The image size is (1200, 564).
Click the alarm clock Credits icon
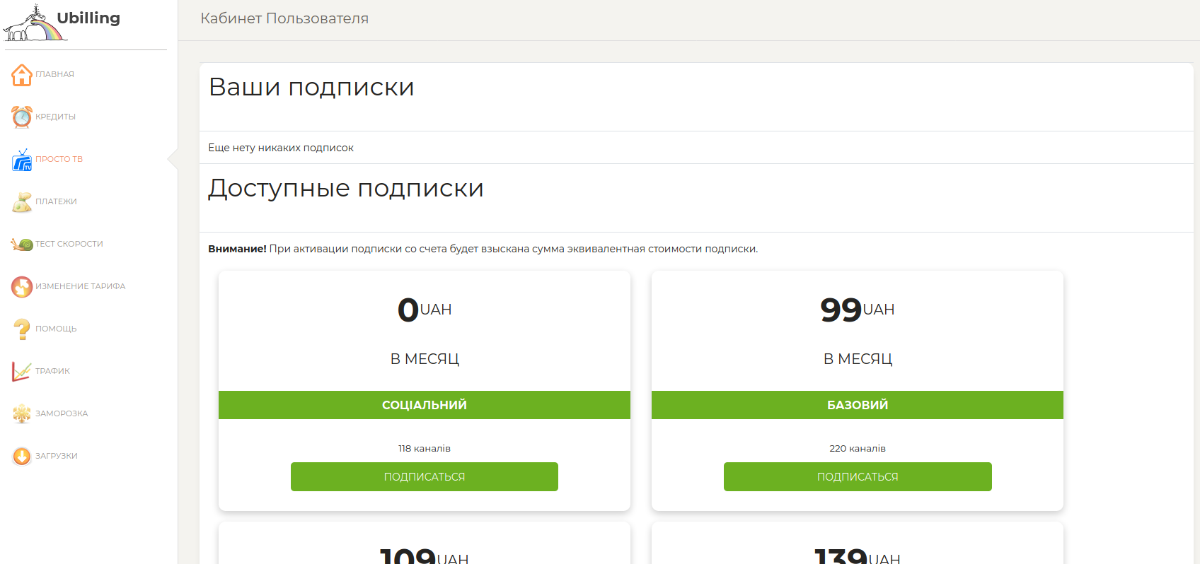pyautogui.click(x=22, y=117)
